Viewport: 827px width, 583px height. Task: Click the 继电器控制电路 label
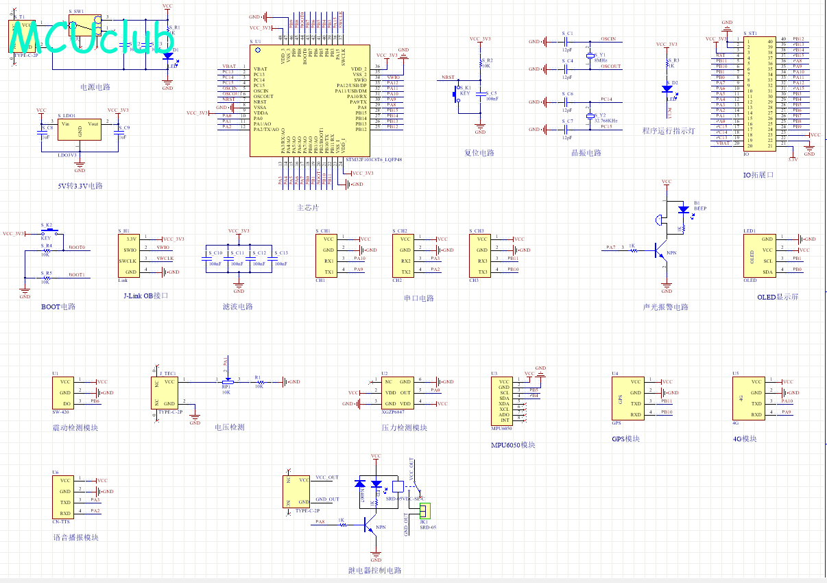point(375,570)
